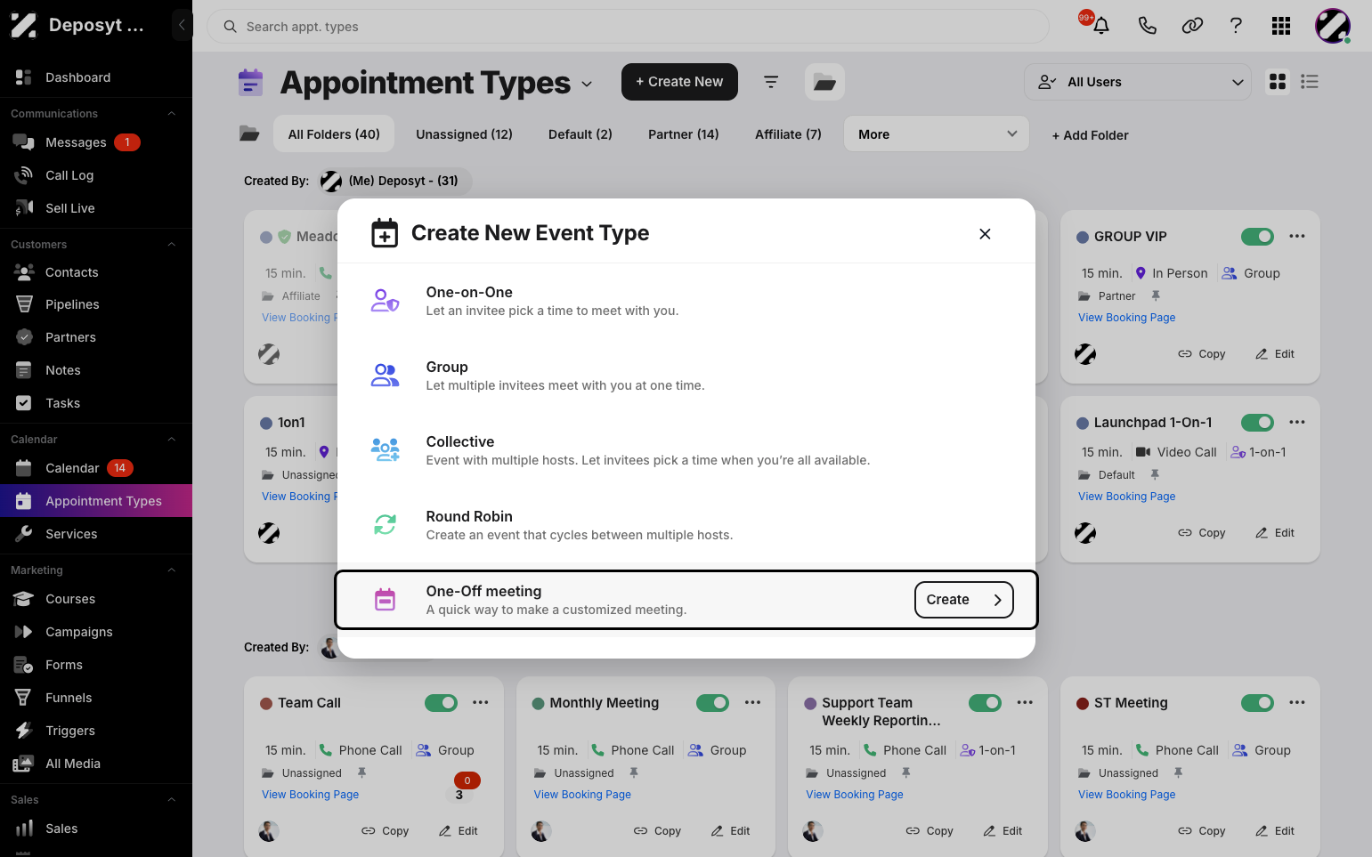Screen dimensions: 1372x857
Task: Open three-dot menu on GROUP VIP card
Action: coord(1297,237)
